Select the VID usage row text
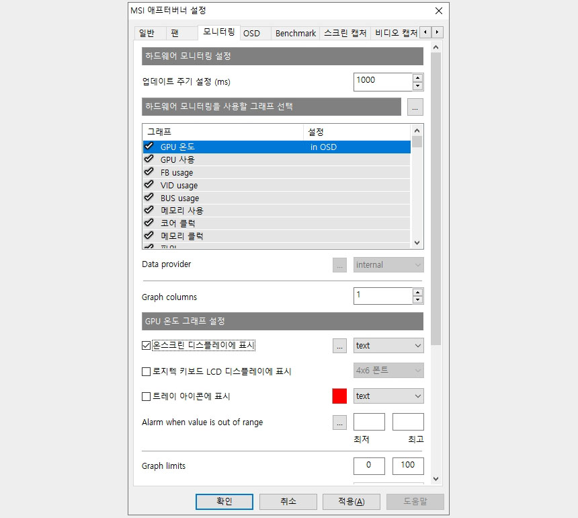Screen dimensions: 578x518 pos(179,185)
